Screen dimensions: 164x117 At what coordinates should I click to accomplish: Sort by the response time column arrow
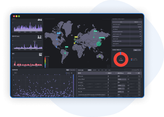[126, 73]
